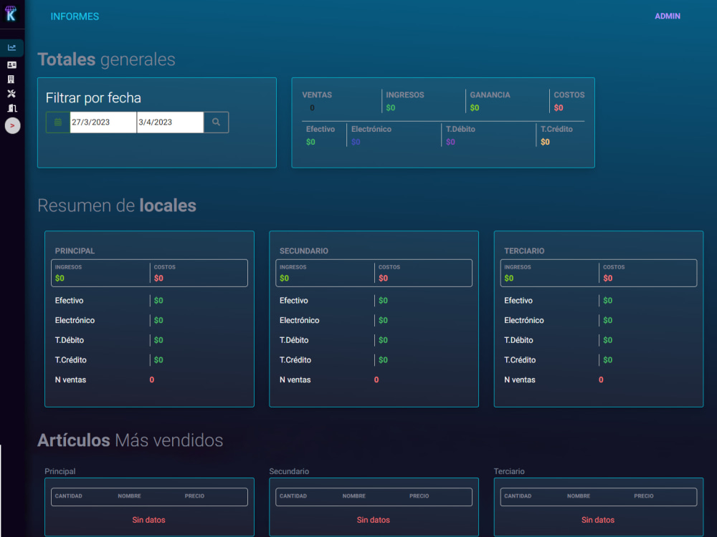Click PRECIO column header in Terciario table

[644, 496]
